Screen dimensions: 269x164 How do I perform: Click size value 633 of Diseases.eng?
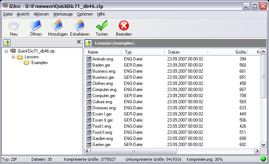pyautogui.click(x=243, y=108)
